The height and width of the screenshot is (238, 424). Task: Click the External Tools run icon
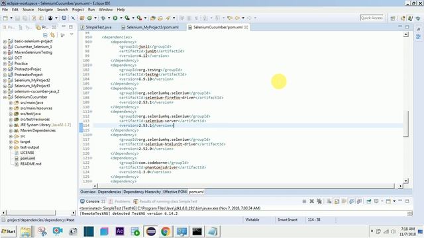139,18
